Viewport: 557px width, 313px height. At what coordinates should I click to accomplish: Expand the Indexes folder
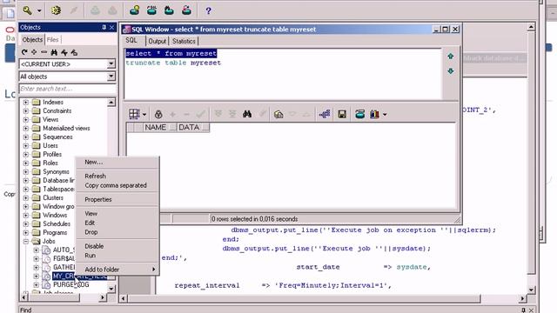26,103
